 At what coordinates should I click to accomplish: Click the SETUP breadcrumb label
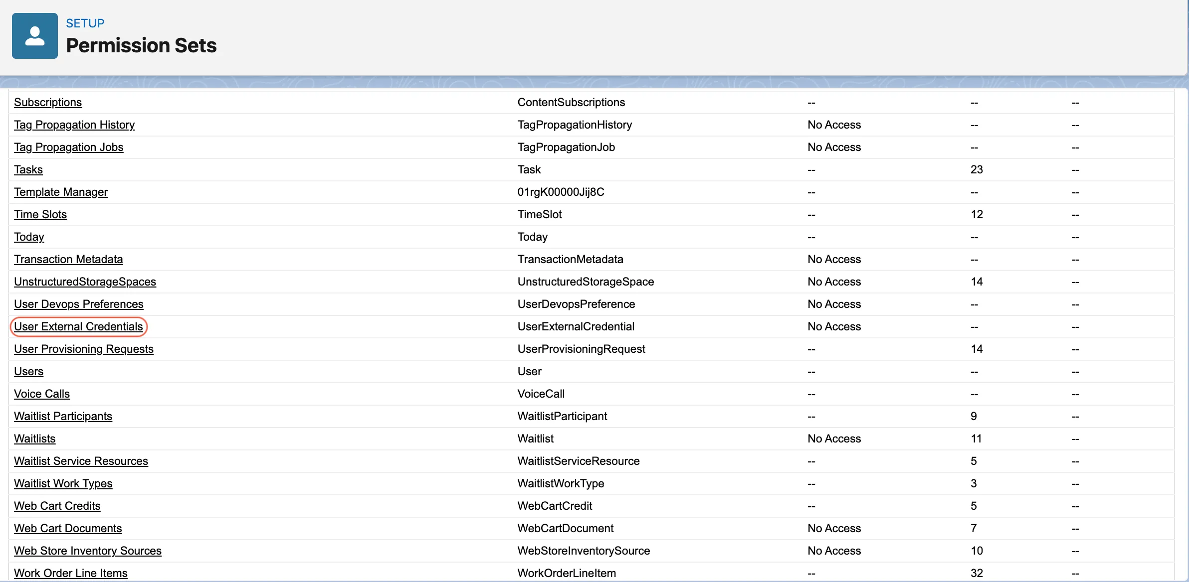(x=85, y=23)
